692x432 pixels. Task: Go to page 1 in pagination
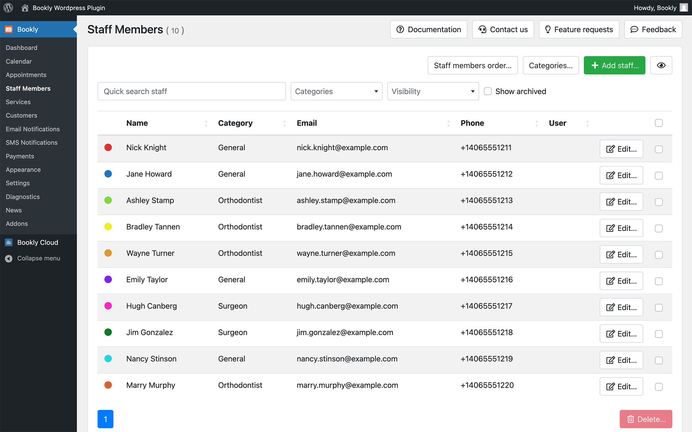106,419
